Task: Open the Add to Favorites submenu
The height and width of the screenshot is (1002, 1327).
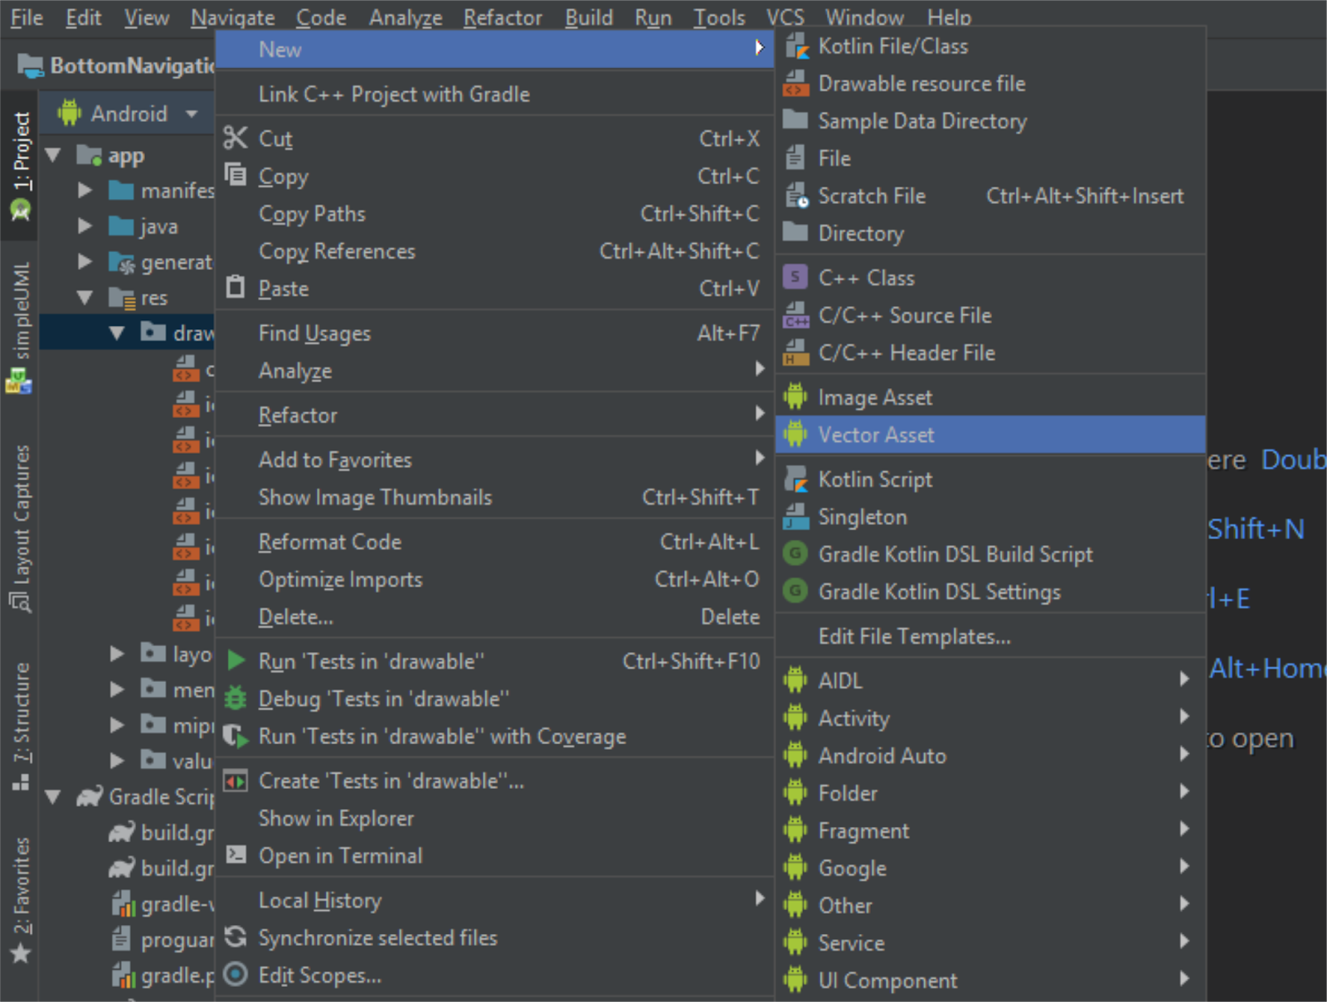Action: coord(494,460)
